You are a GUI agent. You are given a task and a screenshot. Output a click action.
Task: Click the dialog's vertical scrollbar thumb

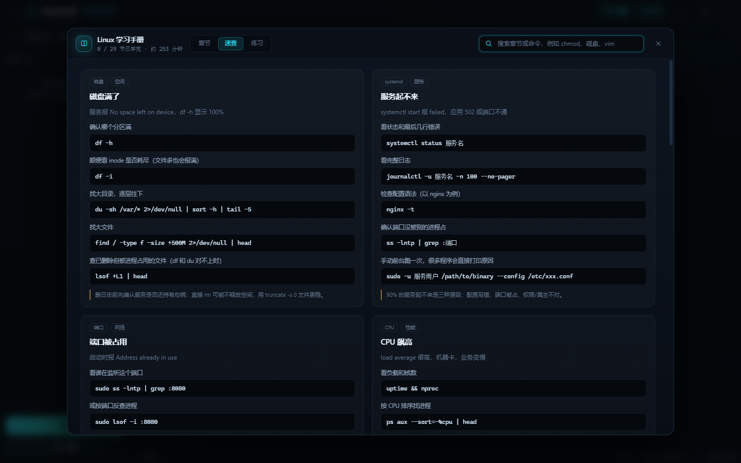[x=671, y=102]
